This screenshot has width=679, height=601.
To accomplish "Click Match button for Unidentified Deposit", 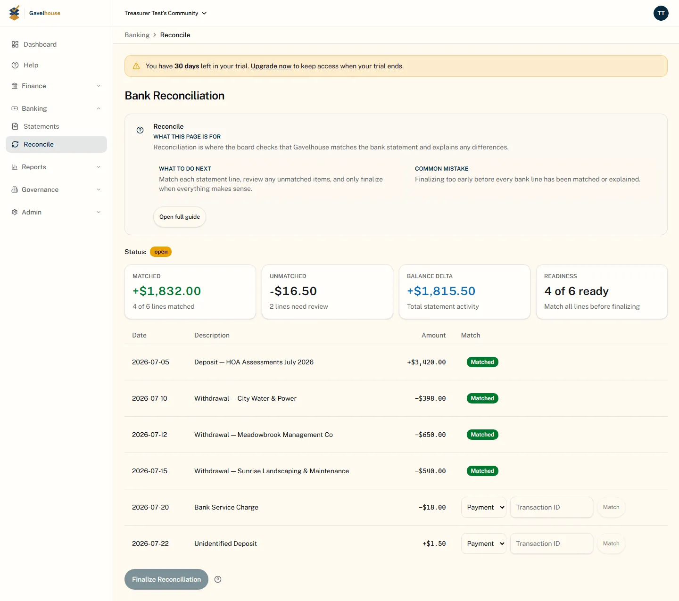I will (x=611, y=543).
